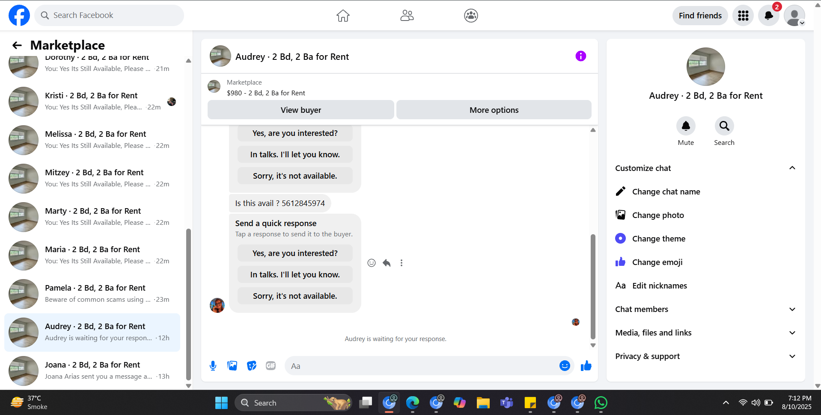Screen dimensions: 821x415
Task: Click the Find friends button
Action: pos(700,16)
